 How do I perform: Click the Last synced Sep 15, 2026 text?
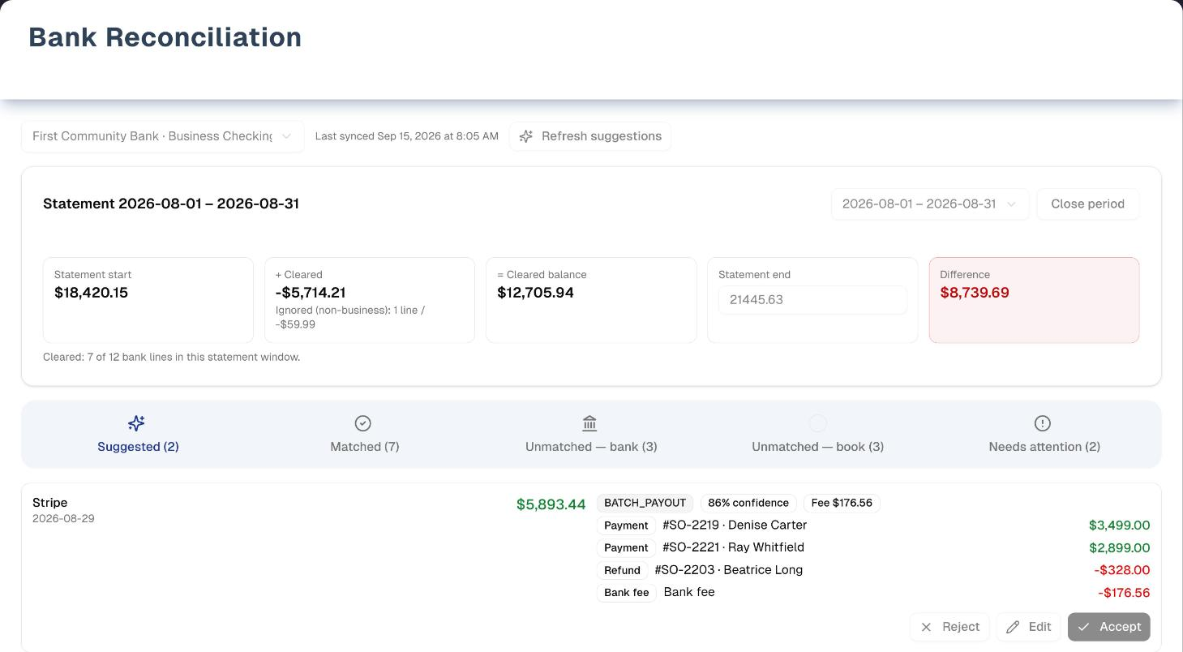pos(407,136)
